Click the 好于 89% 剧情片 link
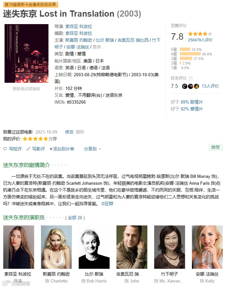Viewport: 228px width, 288px height. pyautogui.click(x=187, y=102)
